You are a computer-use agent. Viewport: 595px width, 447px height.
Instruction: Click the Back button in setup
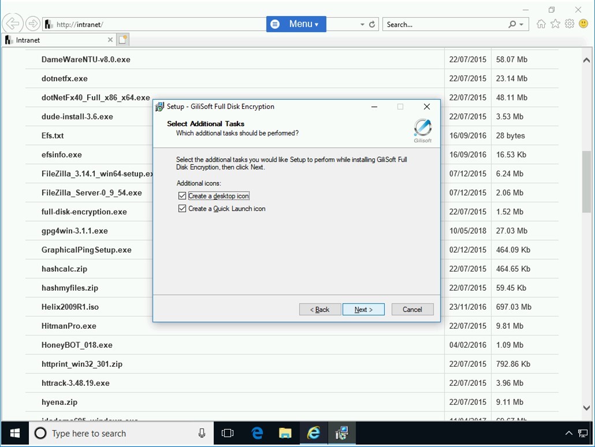click(320, 310)
